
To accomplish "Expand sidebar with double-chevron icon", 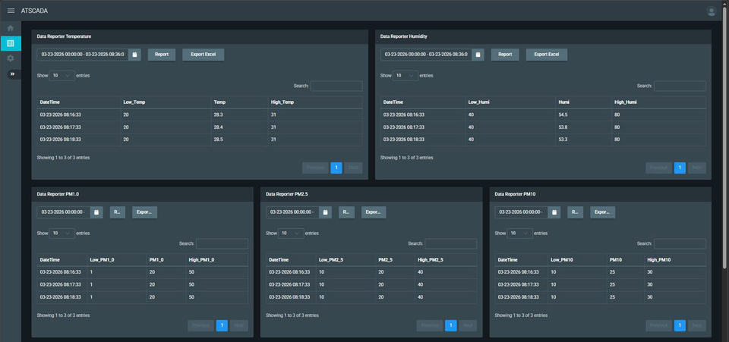I will pyautogui.click(x=13, y=74).
